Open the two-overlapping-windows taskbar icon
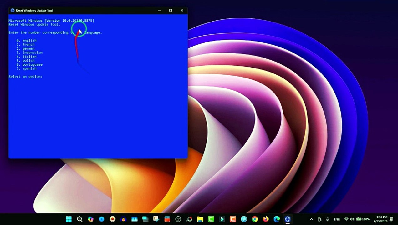Viewport: 398px width, 225px height. pos(145,219)
